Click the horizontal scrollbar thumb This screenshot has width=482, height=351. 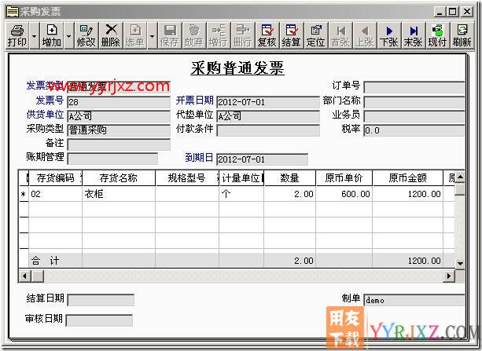tap(37, 276)
